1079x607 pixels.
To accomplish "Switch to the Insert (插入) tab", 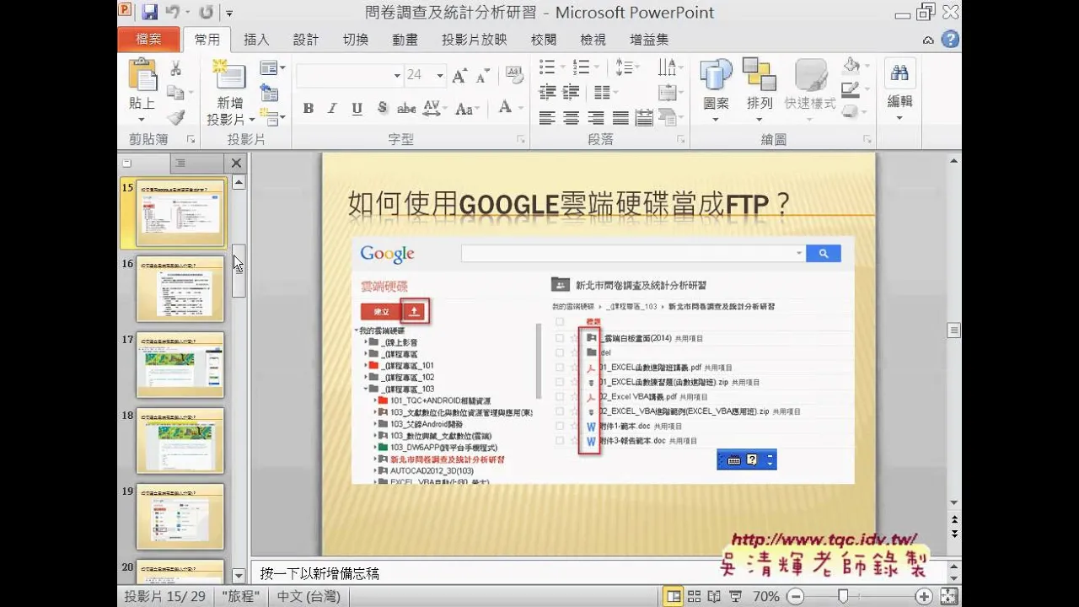I will [256, 40].
